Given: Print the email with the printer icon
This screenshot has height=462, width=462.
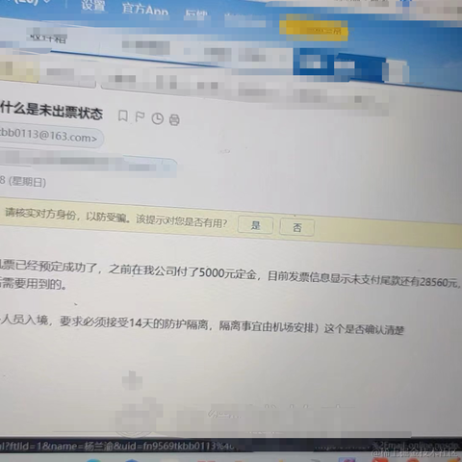Looking at the screenshot, I should [174, 120].
